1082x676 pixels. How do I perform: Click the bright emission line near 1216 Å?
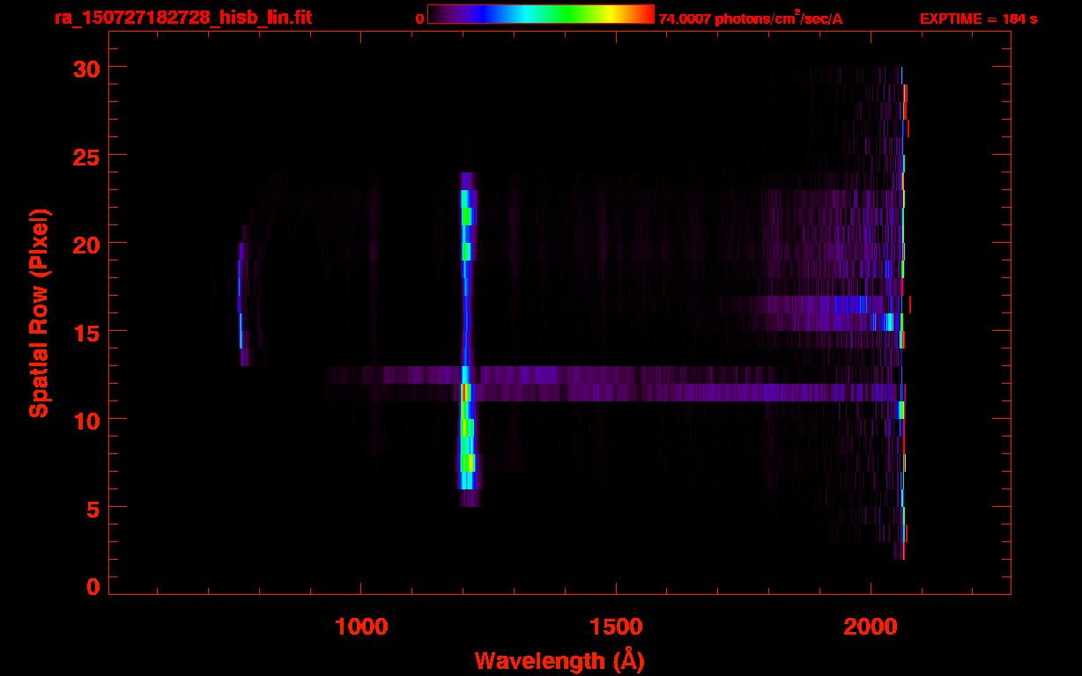[x=467, y=339]
